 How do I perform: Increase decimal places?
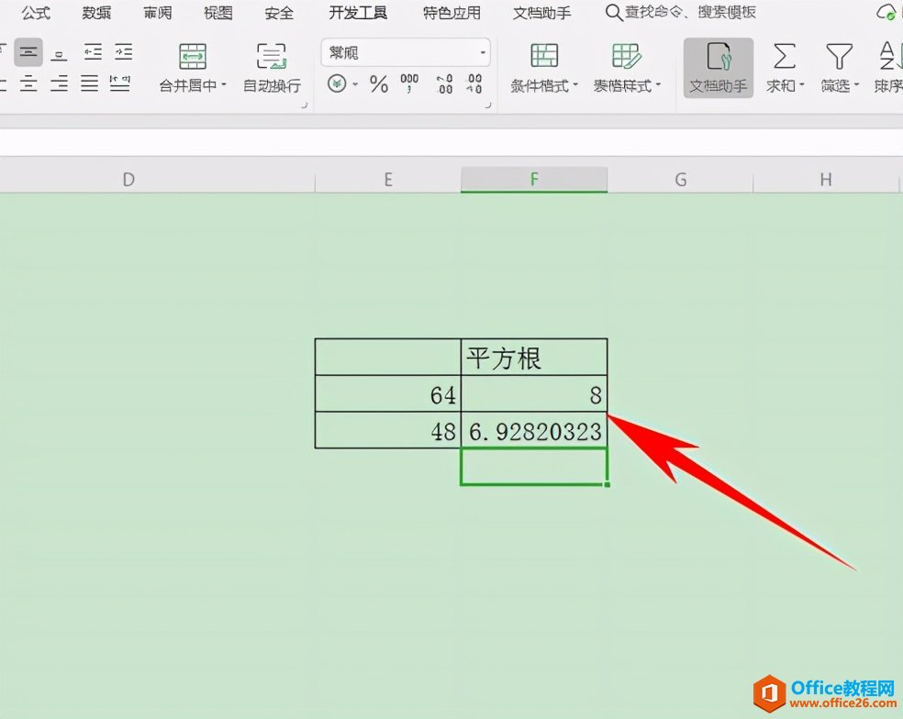[444, 84]
